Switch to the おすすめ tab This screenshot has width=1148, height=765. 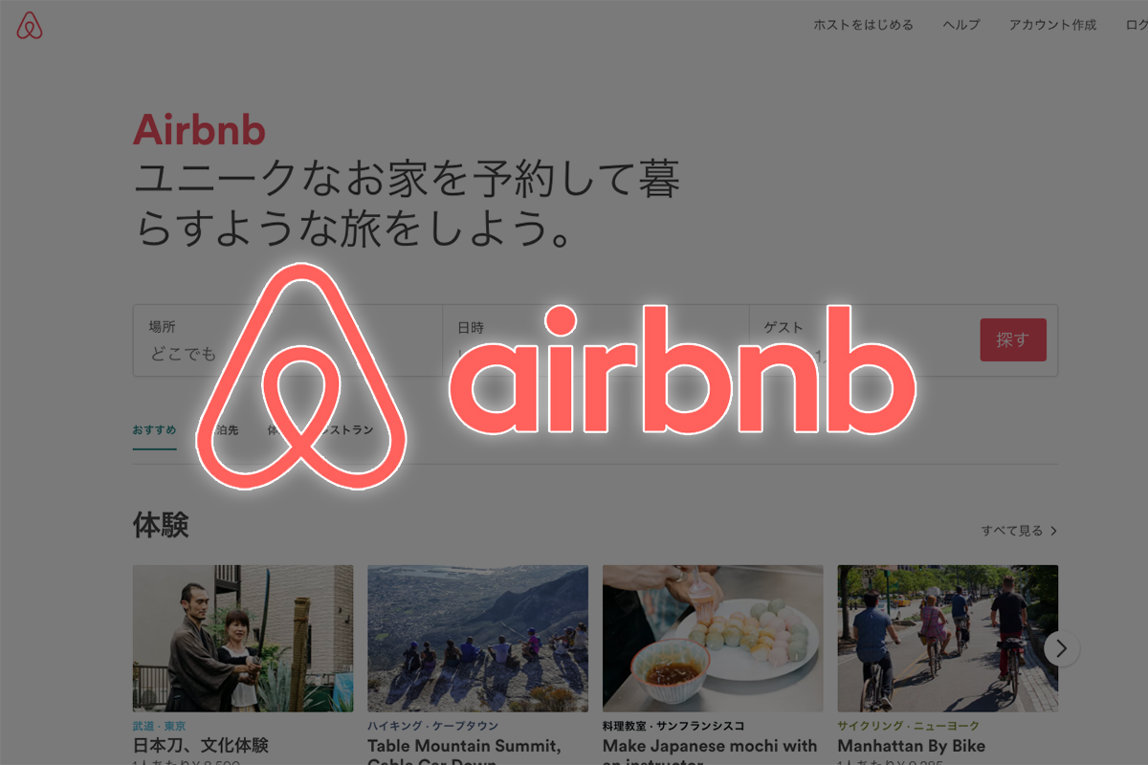click(154, 430)
